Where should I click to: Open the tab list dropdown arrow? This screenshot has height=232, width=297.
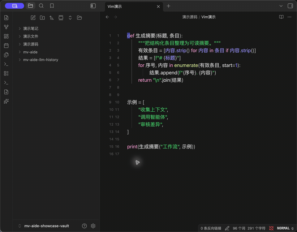tap(281, 6)
